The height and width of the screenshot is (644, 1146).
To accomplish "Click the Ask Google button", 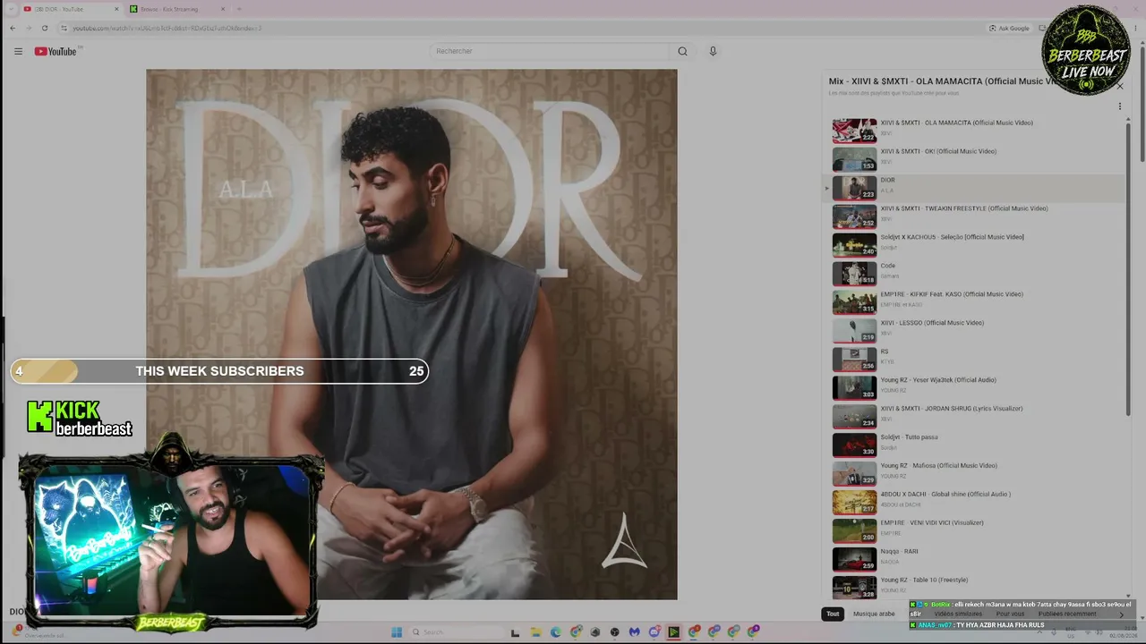I will pos(1009,28).
